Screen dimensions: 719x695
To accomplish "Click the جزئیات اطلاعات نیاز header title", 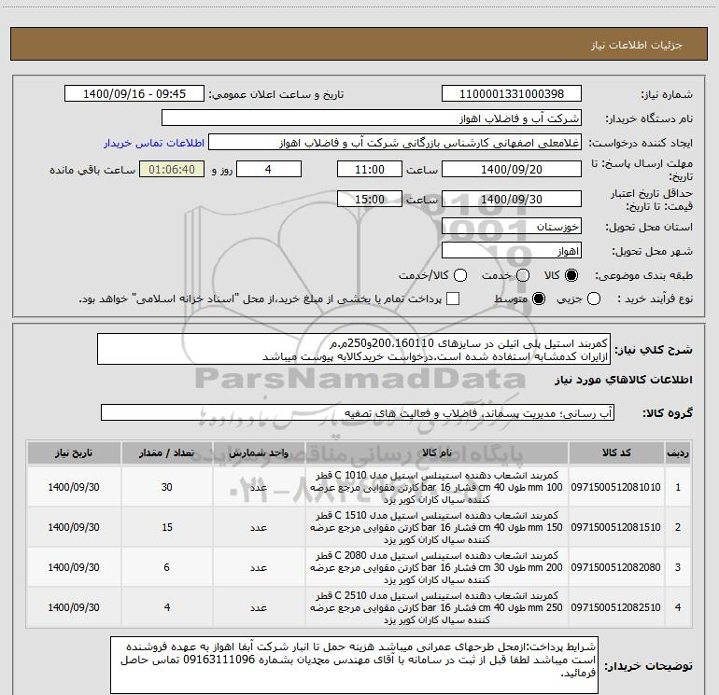I will click(x=637, y=45).
